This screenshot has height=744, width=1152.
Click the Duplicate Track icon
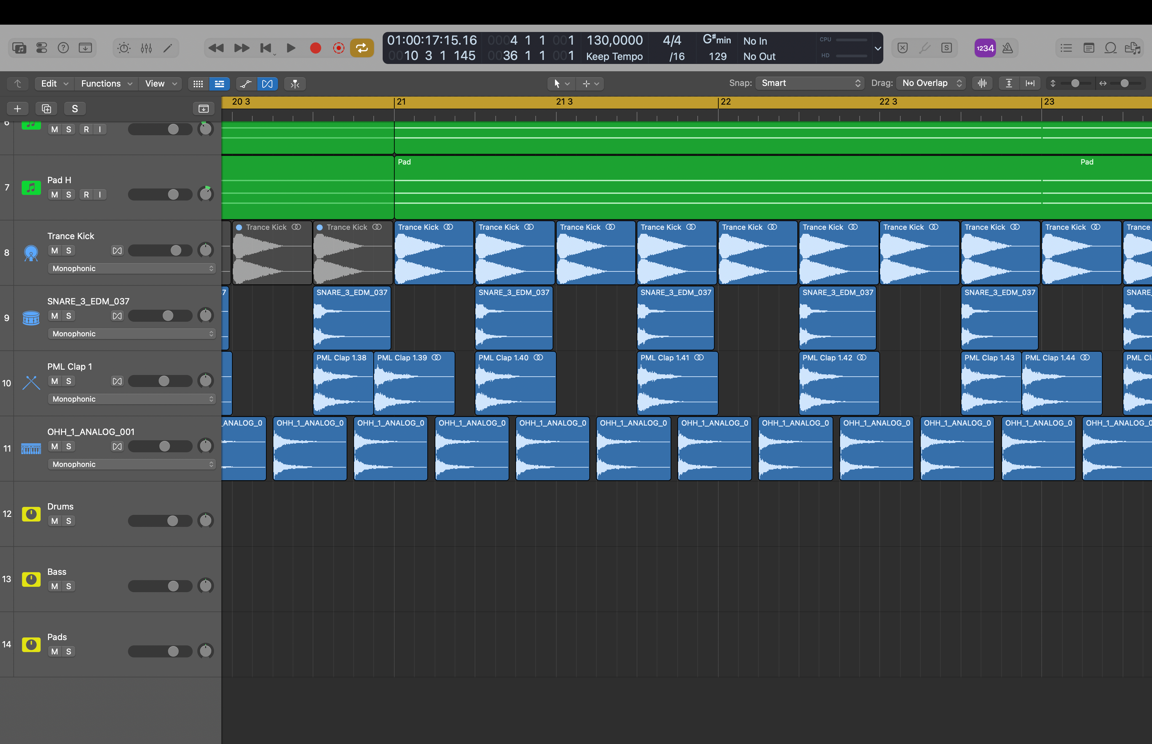(46, 109)
